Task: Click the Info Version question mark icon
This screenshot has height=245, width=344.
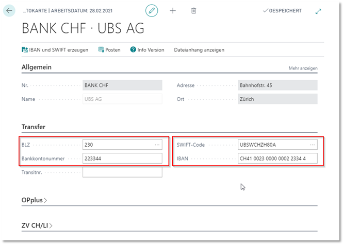Action: click(x=133, y=49)
